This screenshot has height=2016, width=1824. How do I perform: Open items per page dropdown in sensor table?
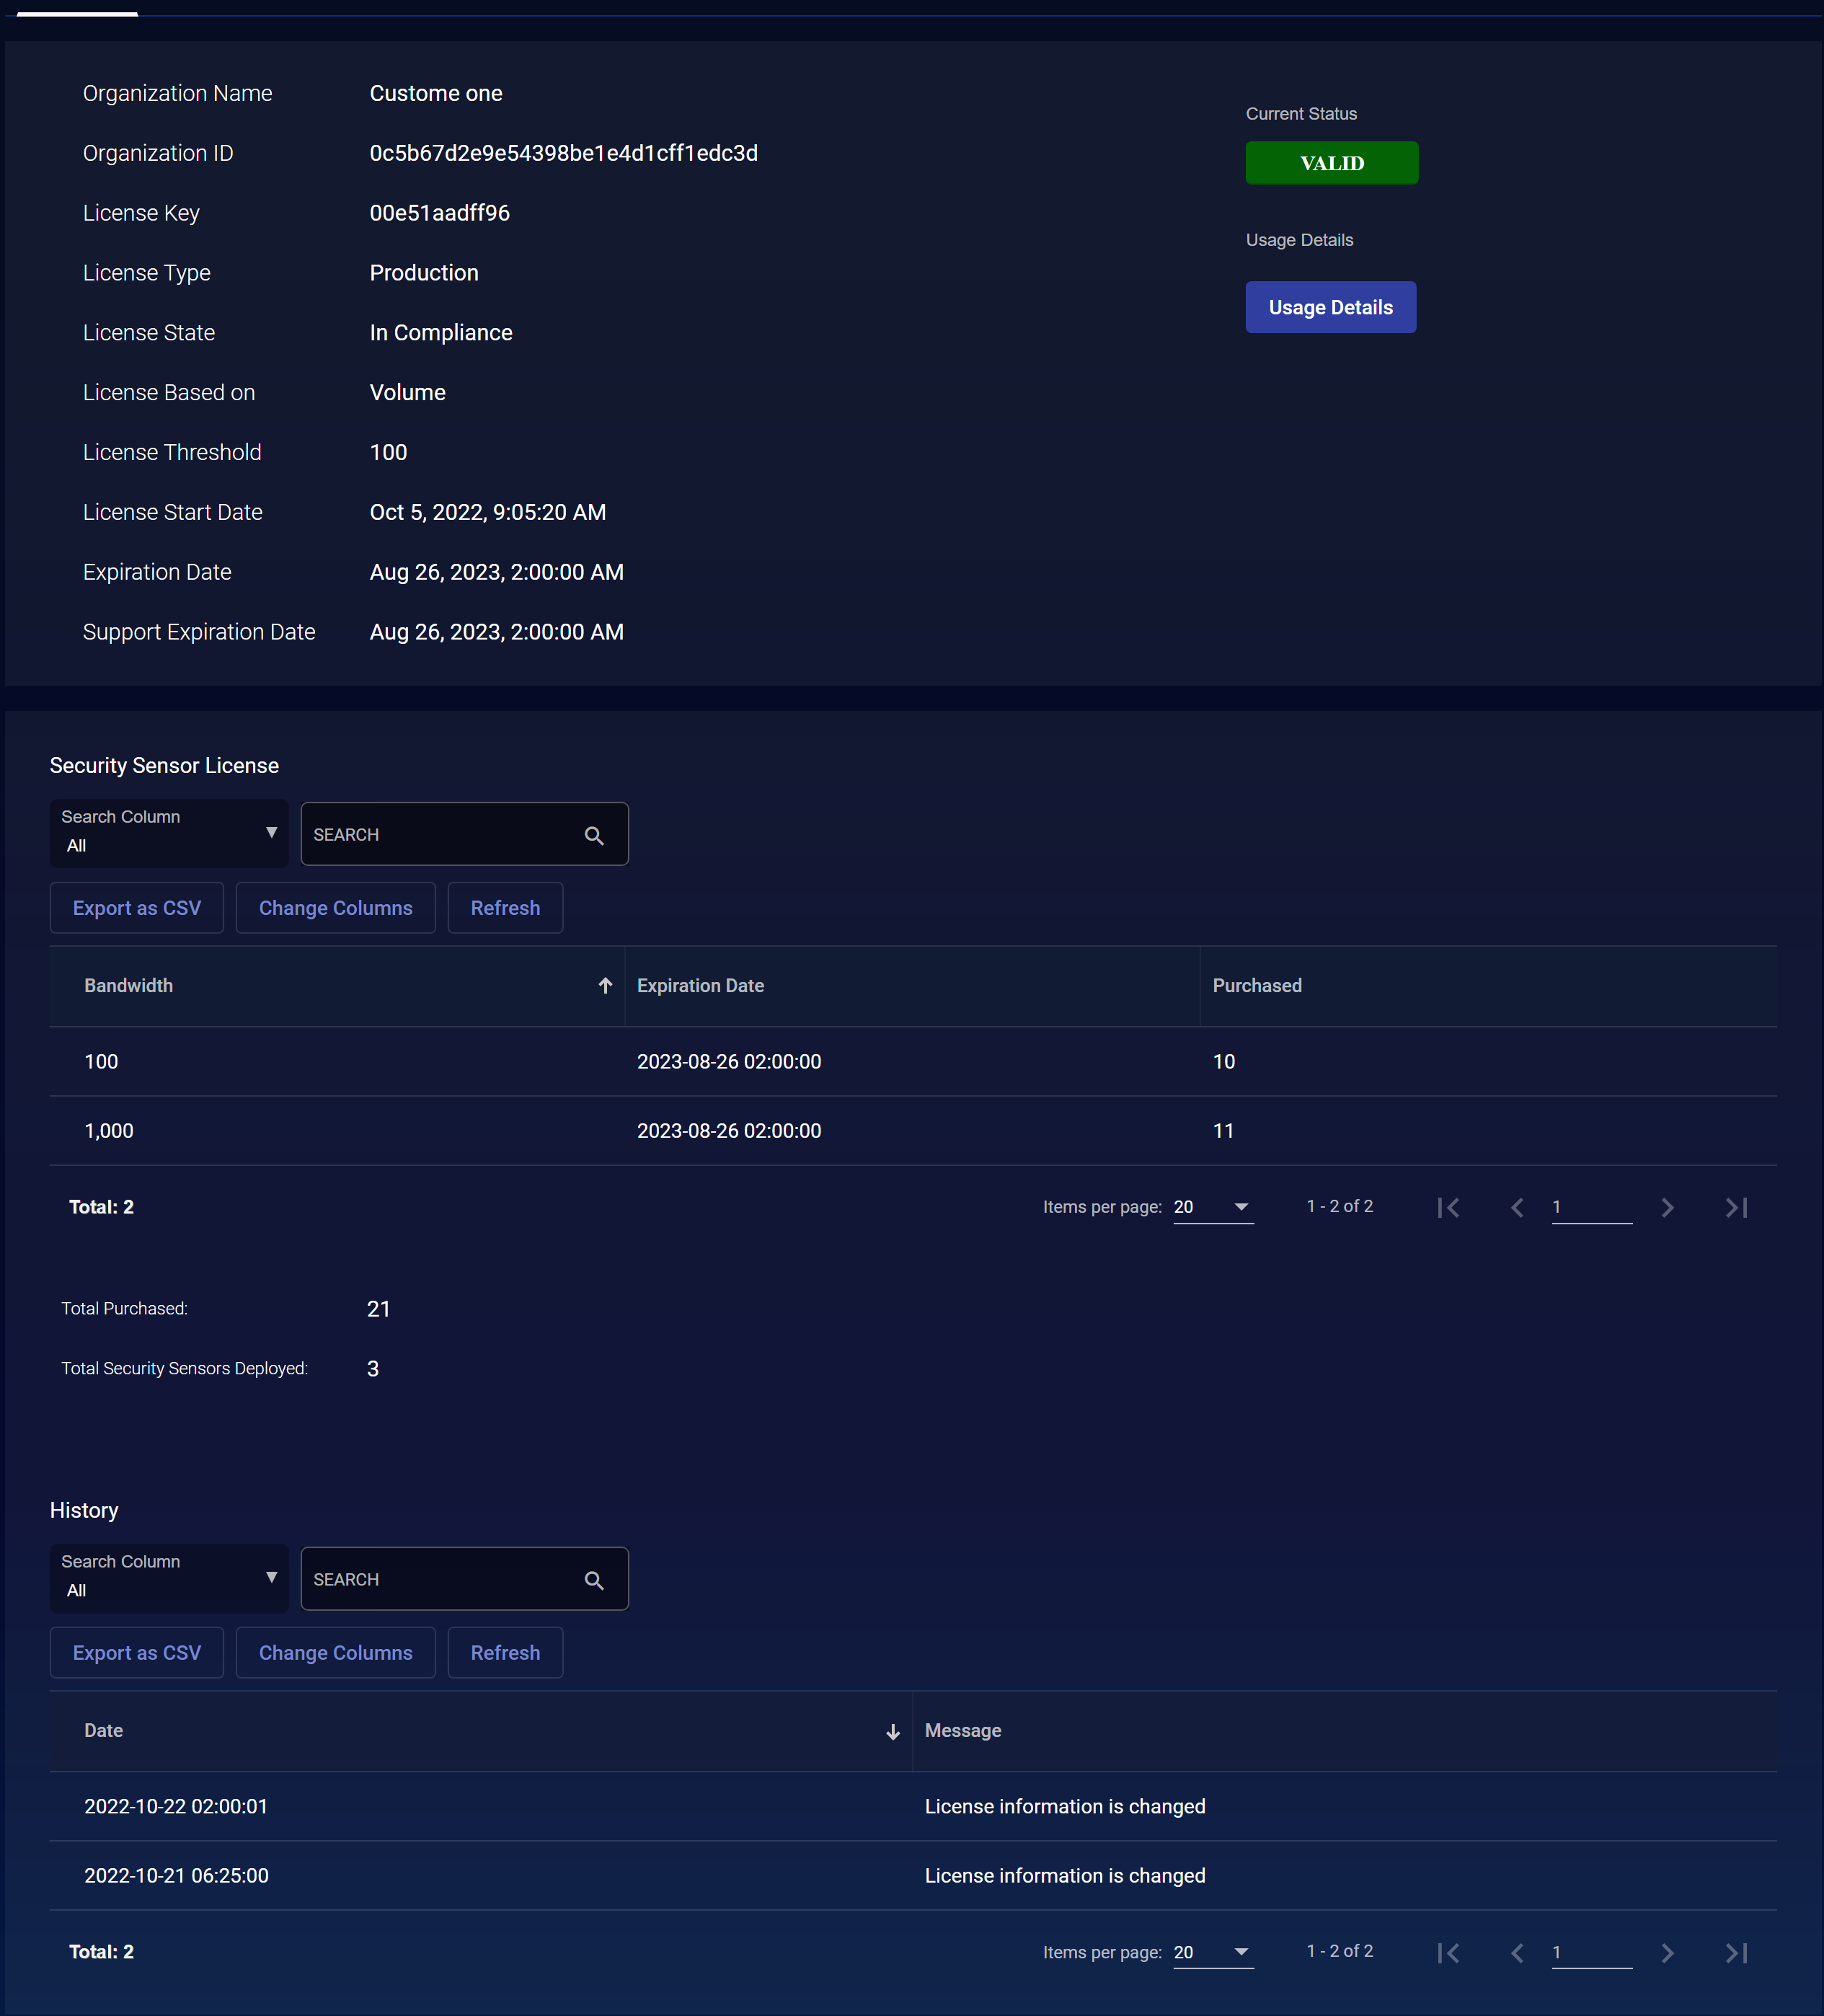(1213, 1207)
